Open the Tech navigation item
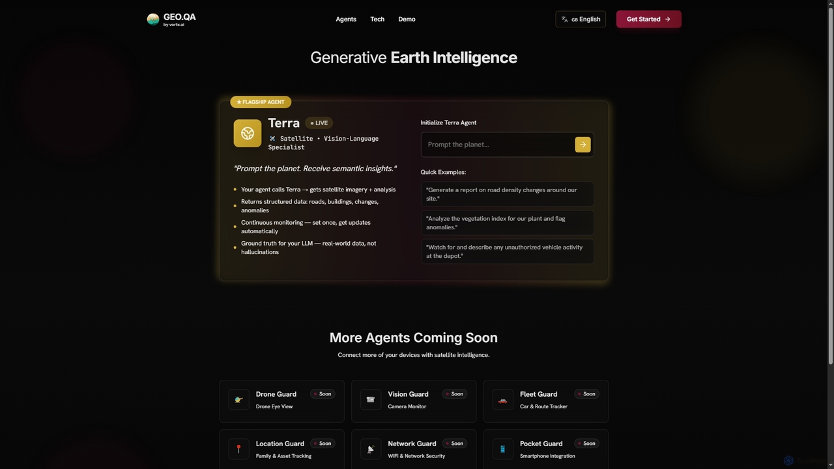Screen dimensions: 834x469 pyautogui.click(x=377, y=19)
